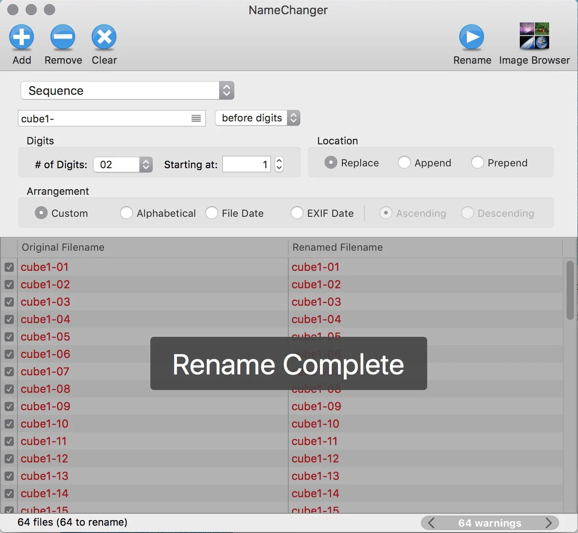This screenshot has height=533, width=578.
Task: Click renamed filename cube1-04
Action: [316, 319]
